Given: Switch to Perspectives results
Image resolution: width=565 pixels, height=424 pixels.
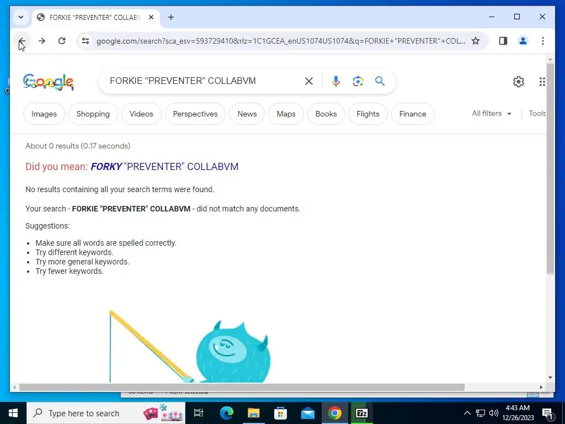Looking at the screenshot, I should (x=195, y=114).
